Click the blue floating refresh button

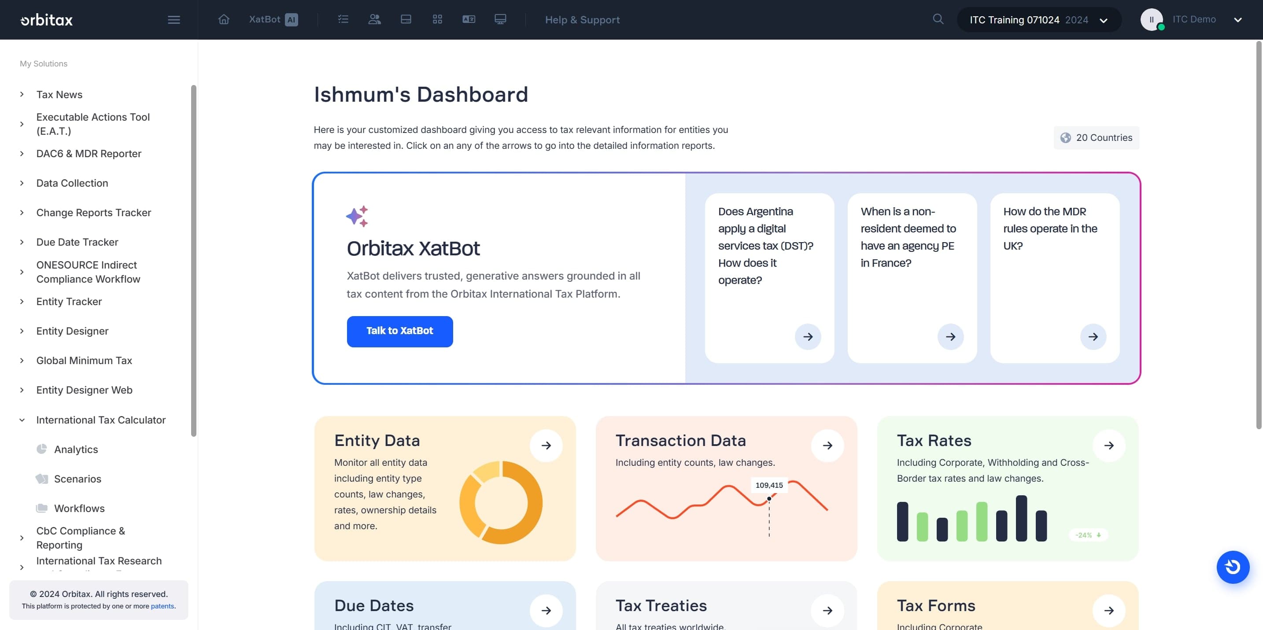[1233, 567]
